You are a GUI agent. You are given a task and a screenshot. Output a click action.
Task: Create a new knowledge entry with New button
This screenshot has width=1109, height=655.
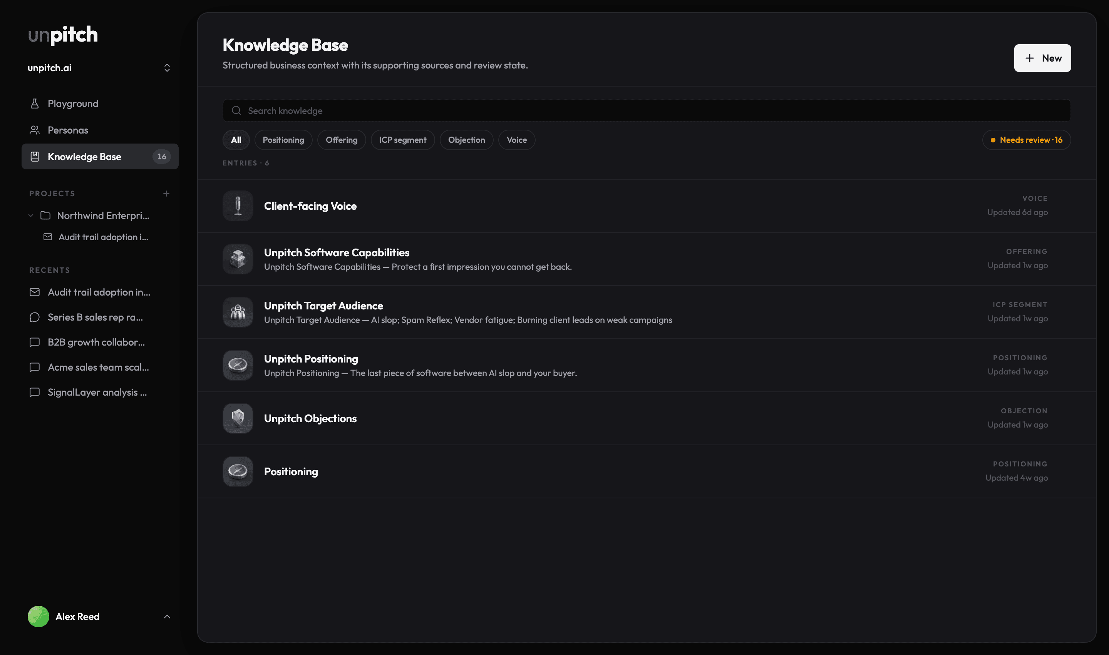(1042, 58)
